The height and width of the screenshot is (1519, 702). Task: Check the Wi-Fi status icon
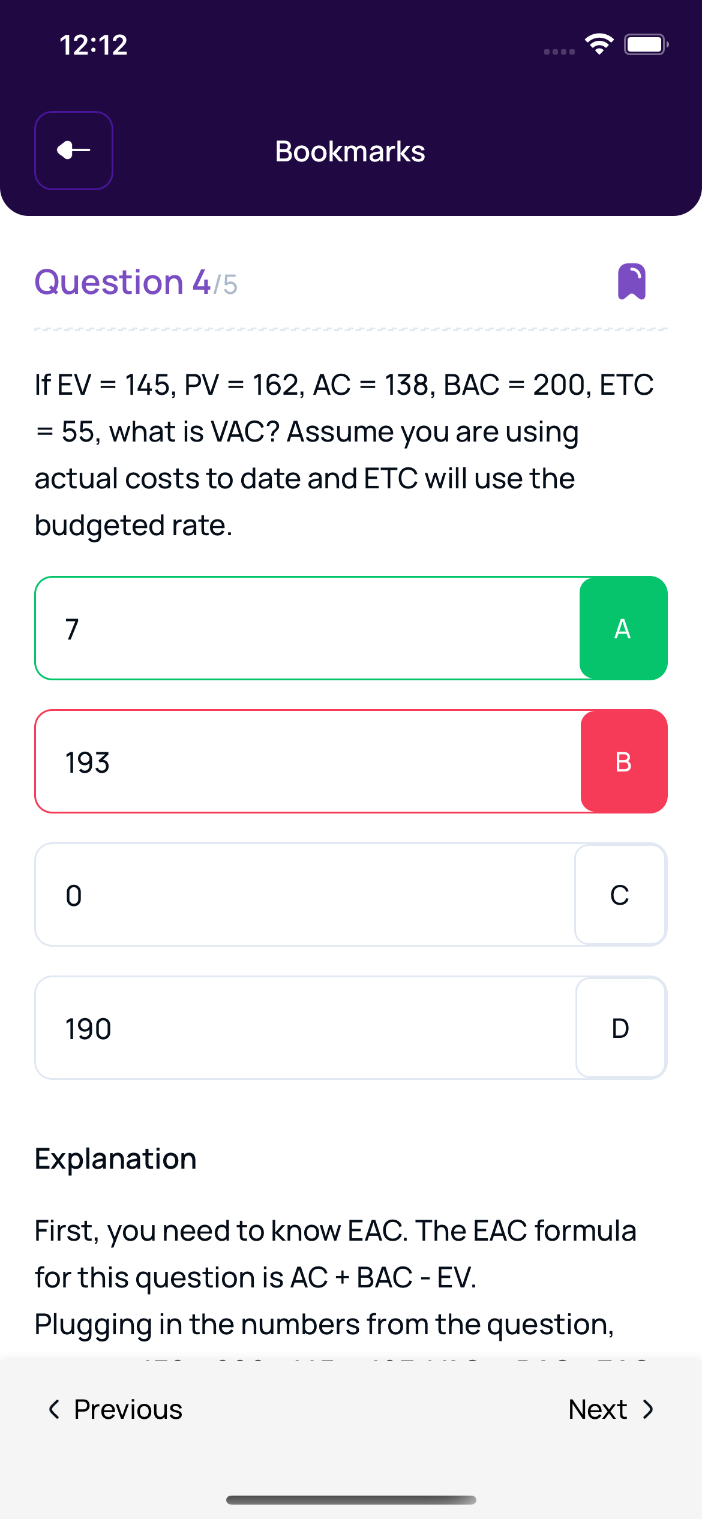coord(599,44)
